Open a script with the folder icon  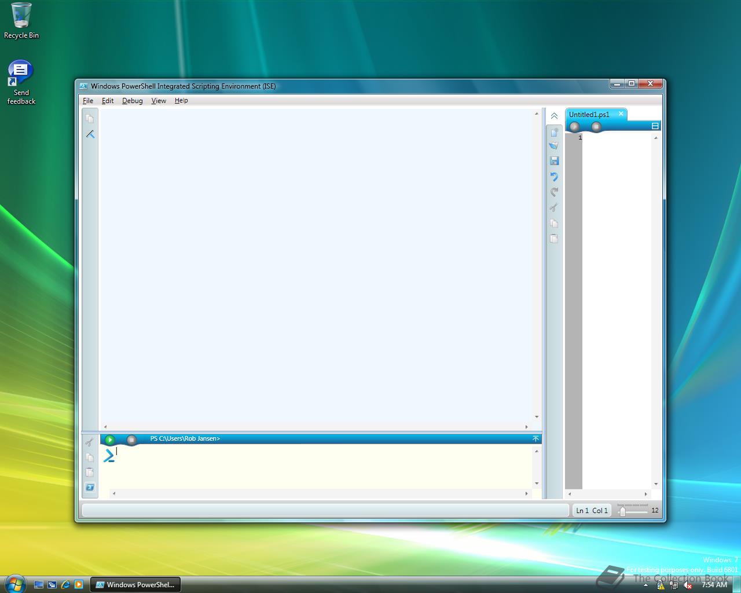(554, 146)
